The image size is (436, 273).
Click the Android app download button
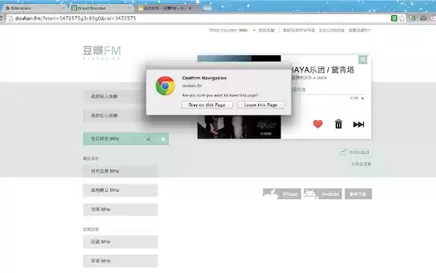pyautogui.click(x=322, y=194)
